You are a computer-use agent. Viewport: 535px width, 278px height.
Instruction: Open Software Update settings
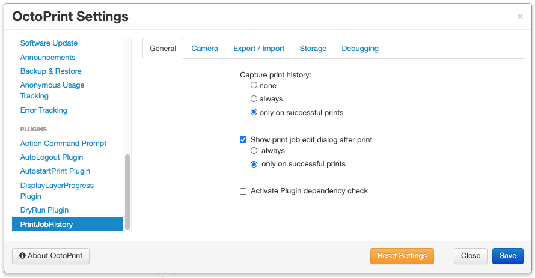click(x=49, y=43)
